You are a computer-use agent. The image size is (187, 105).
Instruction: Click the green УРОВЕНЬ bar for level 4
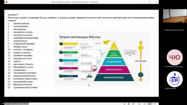(x=70, y=52)
